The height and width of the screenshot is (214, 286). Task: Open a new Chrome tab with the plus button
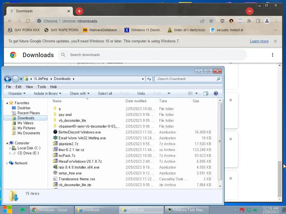(x=79, y=11)
